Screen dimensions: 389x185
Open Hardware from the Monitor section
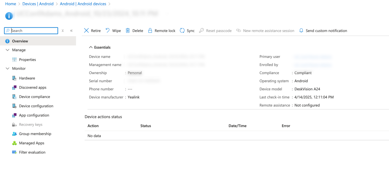pyautogui.click(x=27, y=78)
